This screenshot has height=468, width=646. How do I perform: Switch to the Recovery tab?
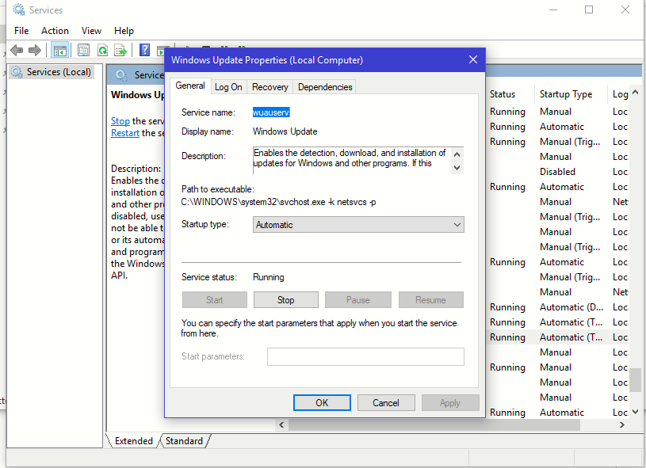point(269,87)
